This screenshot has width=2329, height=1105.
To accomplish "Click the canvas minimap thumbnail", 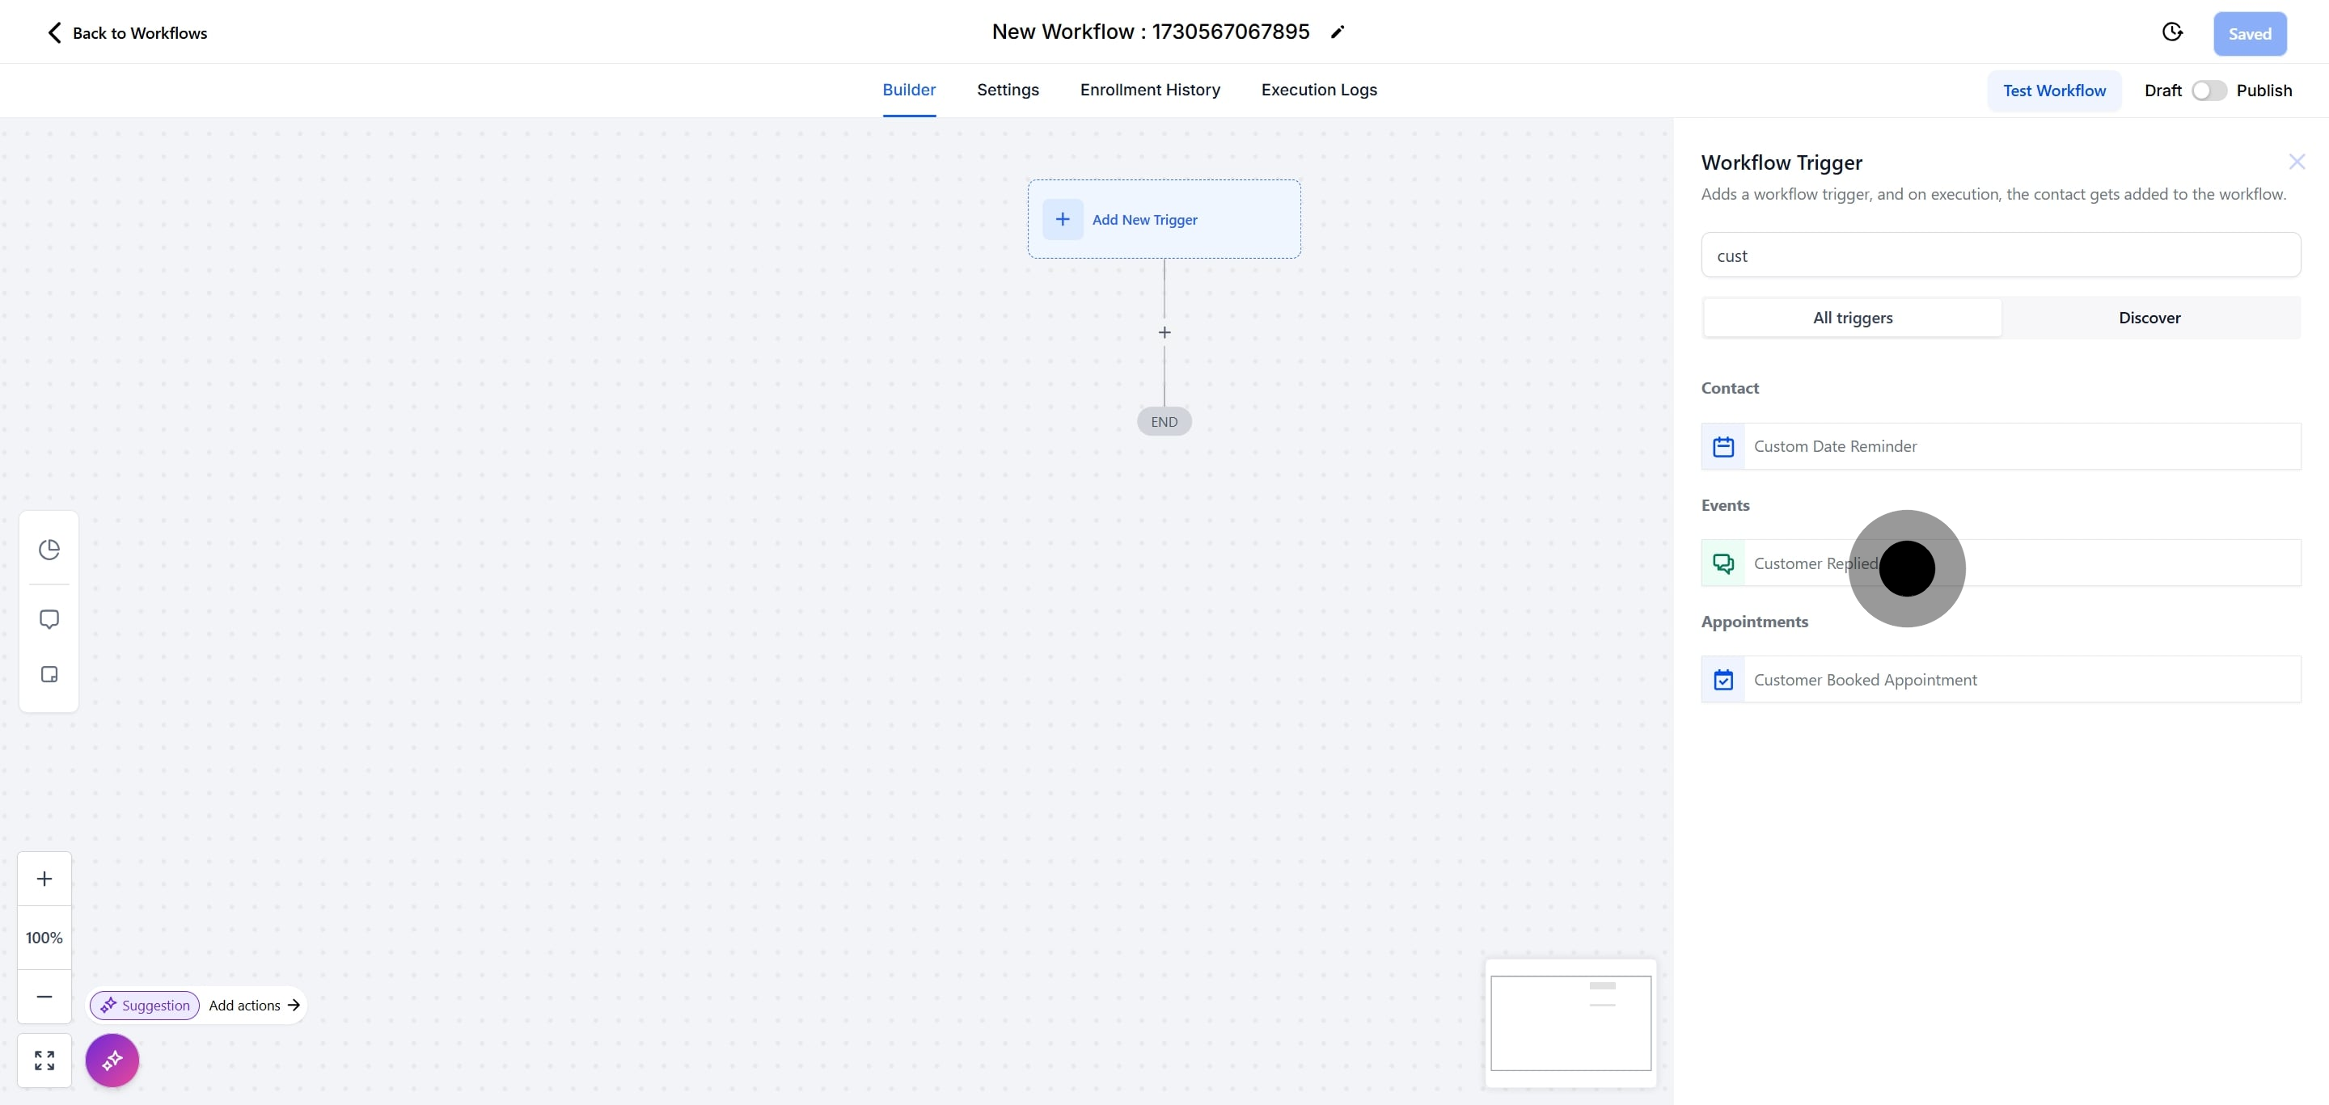I will [1570, 1023].
